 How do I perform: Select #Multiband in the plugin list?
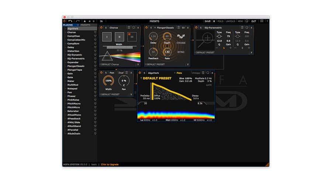[74, 126]
